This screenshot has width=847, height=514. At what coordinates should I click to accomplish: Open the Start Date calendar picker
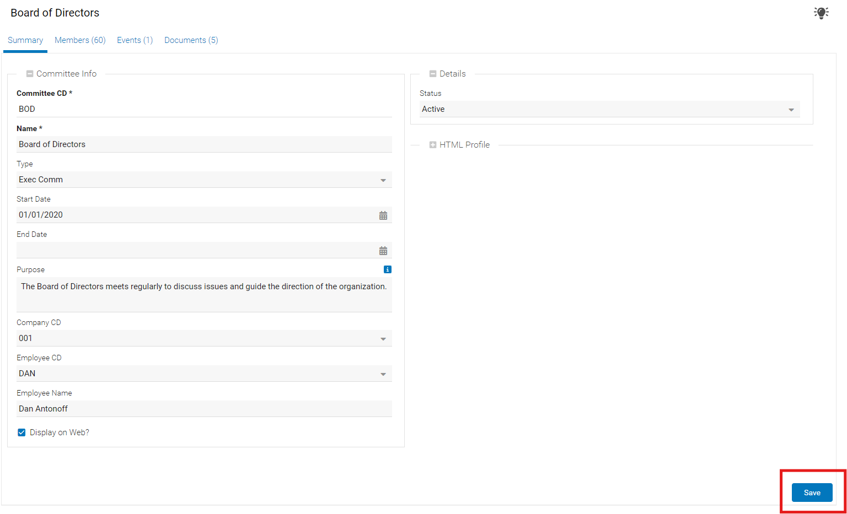pyautogui.click(x=383, y=215)
